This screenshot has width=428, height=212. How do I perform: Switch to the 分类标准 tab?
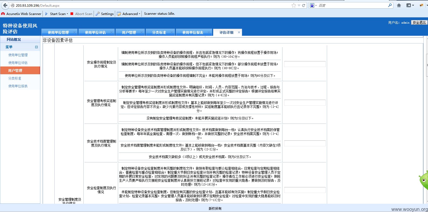click(159, 32)
